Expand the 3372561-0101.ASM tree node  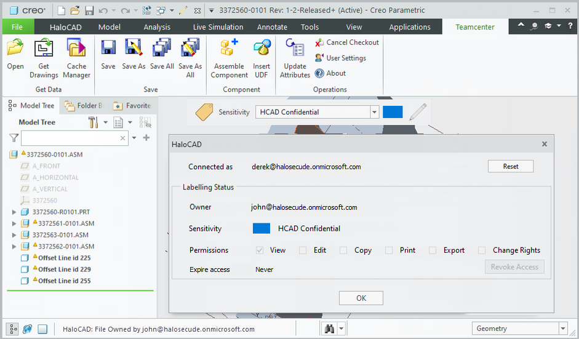click(14, 223)
